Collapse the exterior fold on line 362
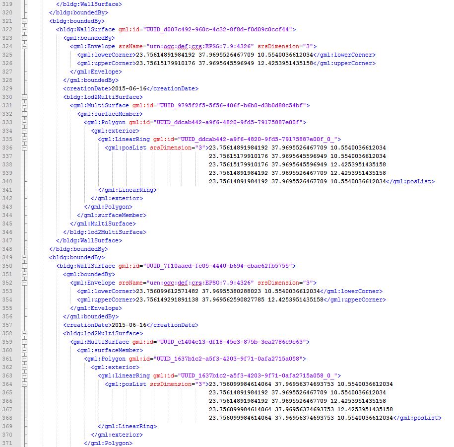This screenshot has width=454, height=447. (25, 367)
